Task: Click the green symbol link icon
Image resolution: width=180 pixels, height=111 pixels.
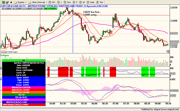Action: (x=3, y=2)
